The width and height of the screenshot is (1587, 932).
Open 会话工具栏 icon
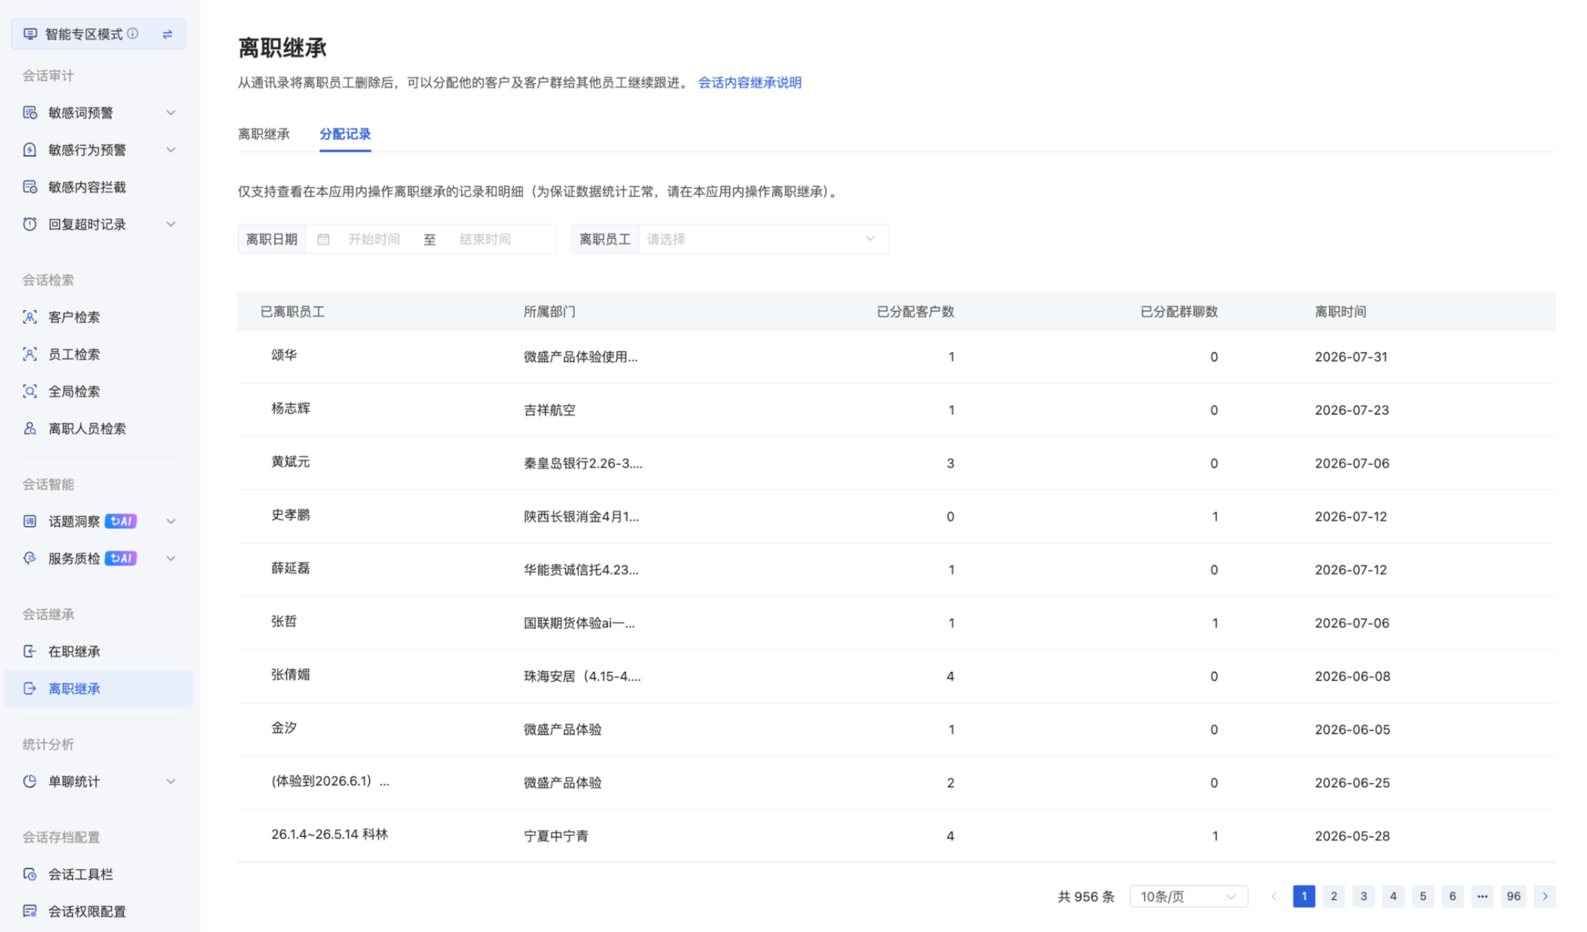(x=30, y=874)
